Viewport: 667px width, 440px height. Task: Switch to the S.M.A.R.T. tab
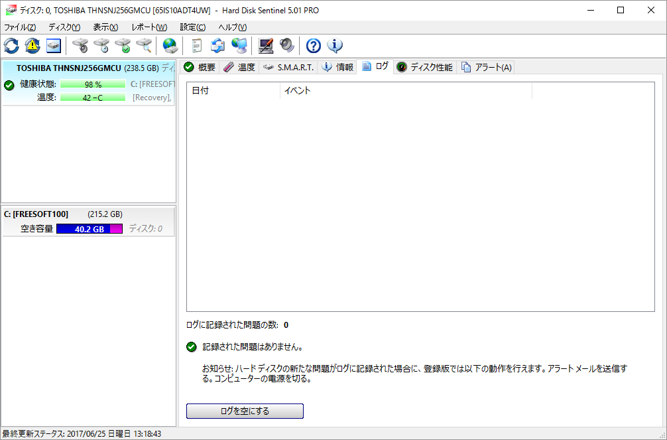point(288,67)
